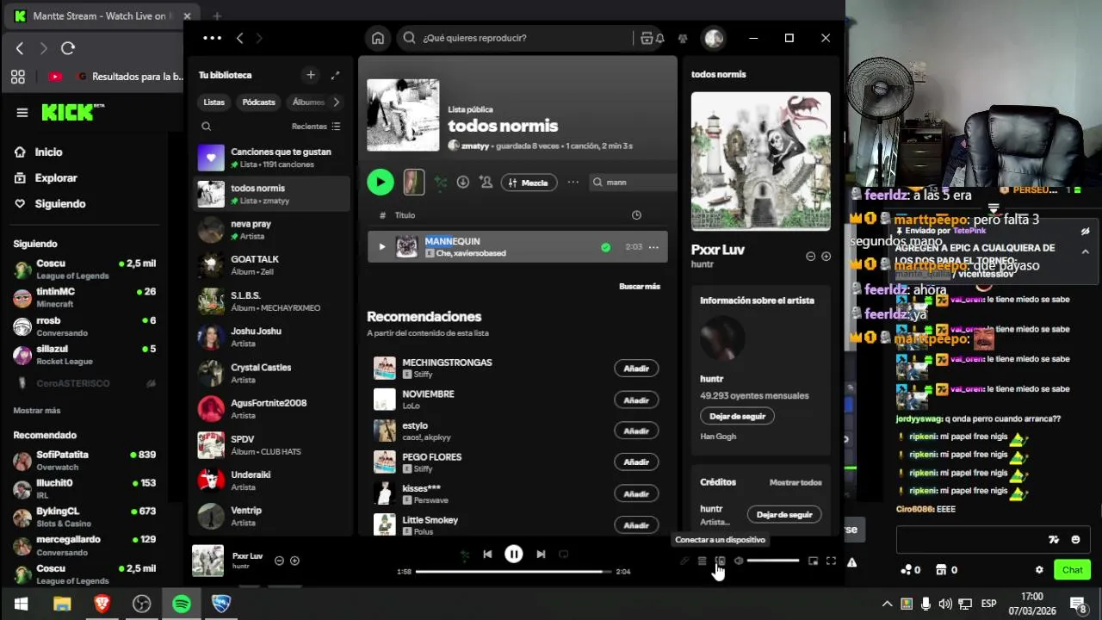Open MANNEQUIN track options dots
The image size is (1102, 620).
(x=653, y=247)
